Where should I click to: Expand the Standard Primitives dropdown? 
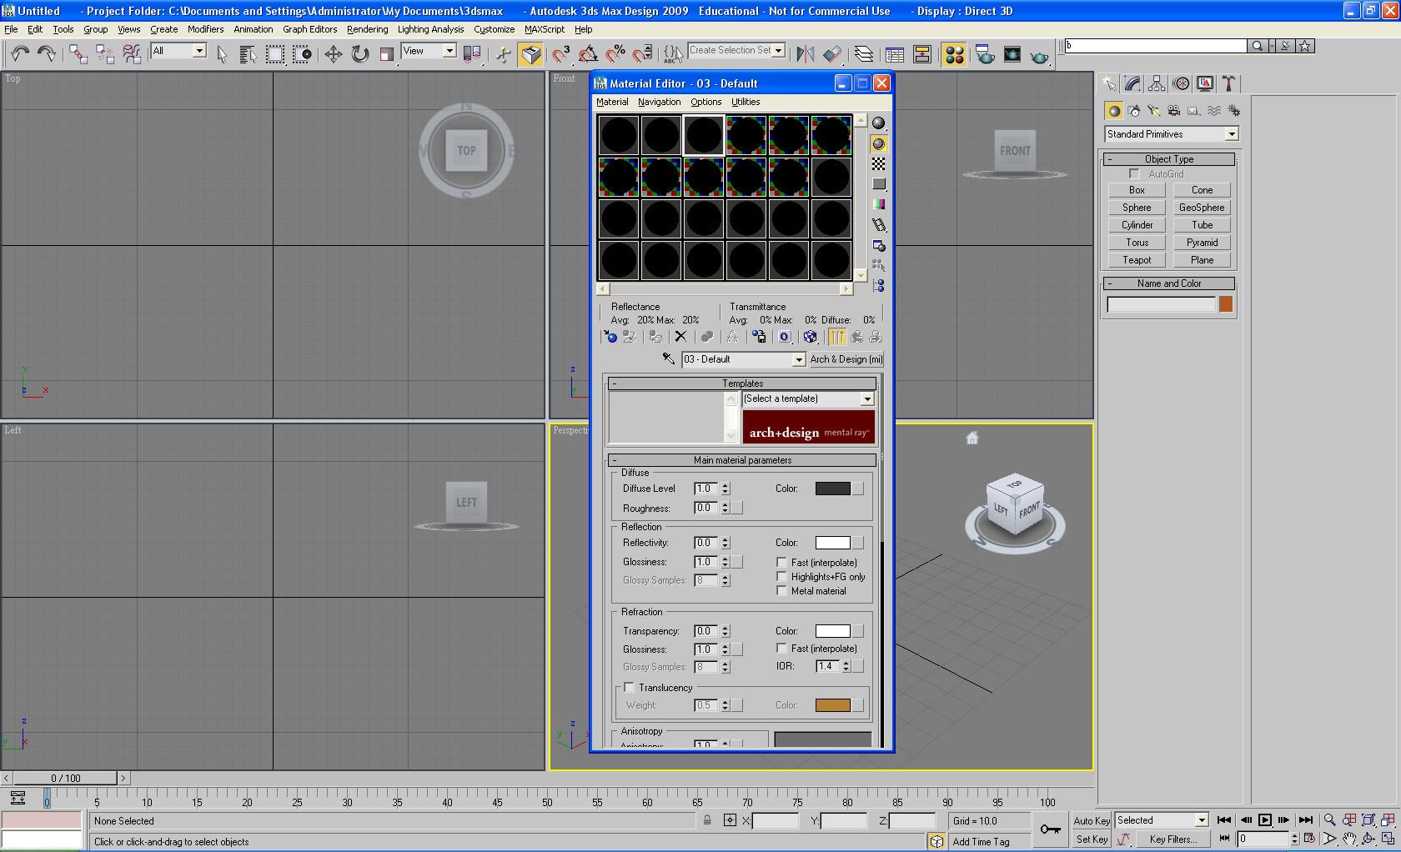1231,134
